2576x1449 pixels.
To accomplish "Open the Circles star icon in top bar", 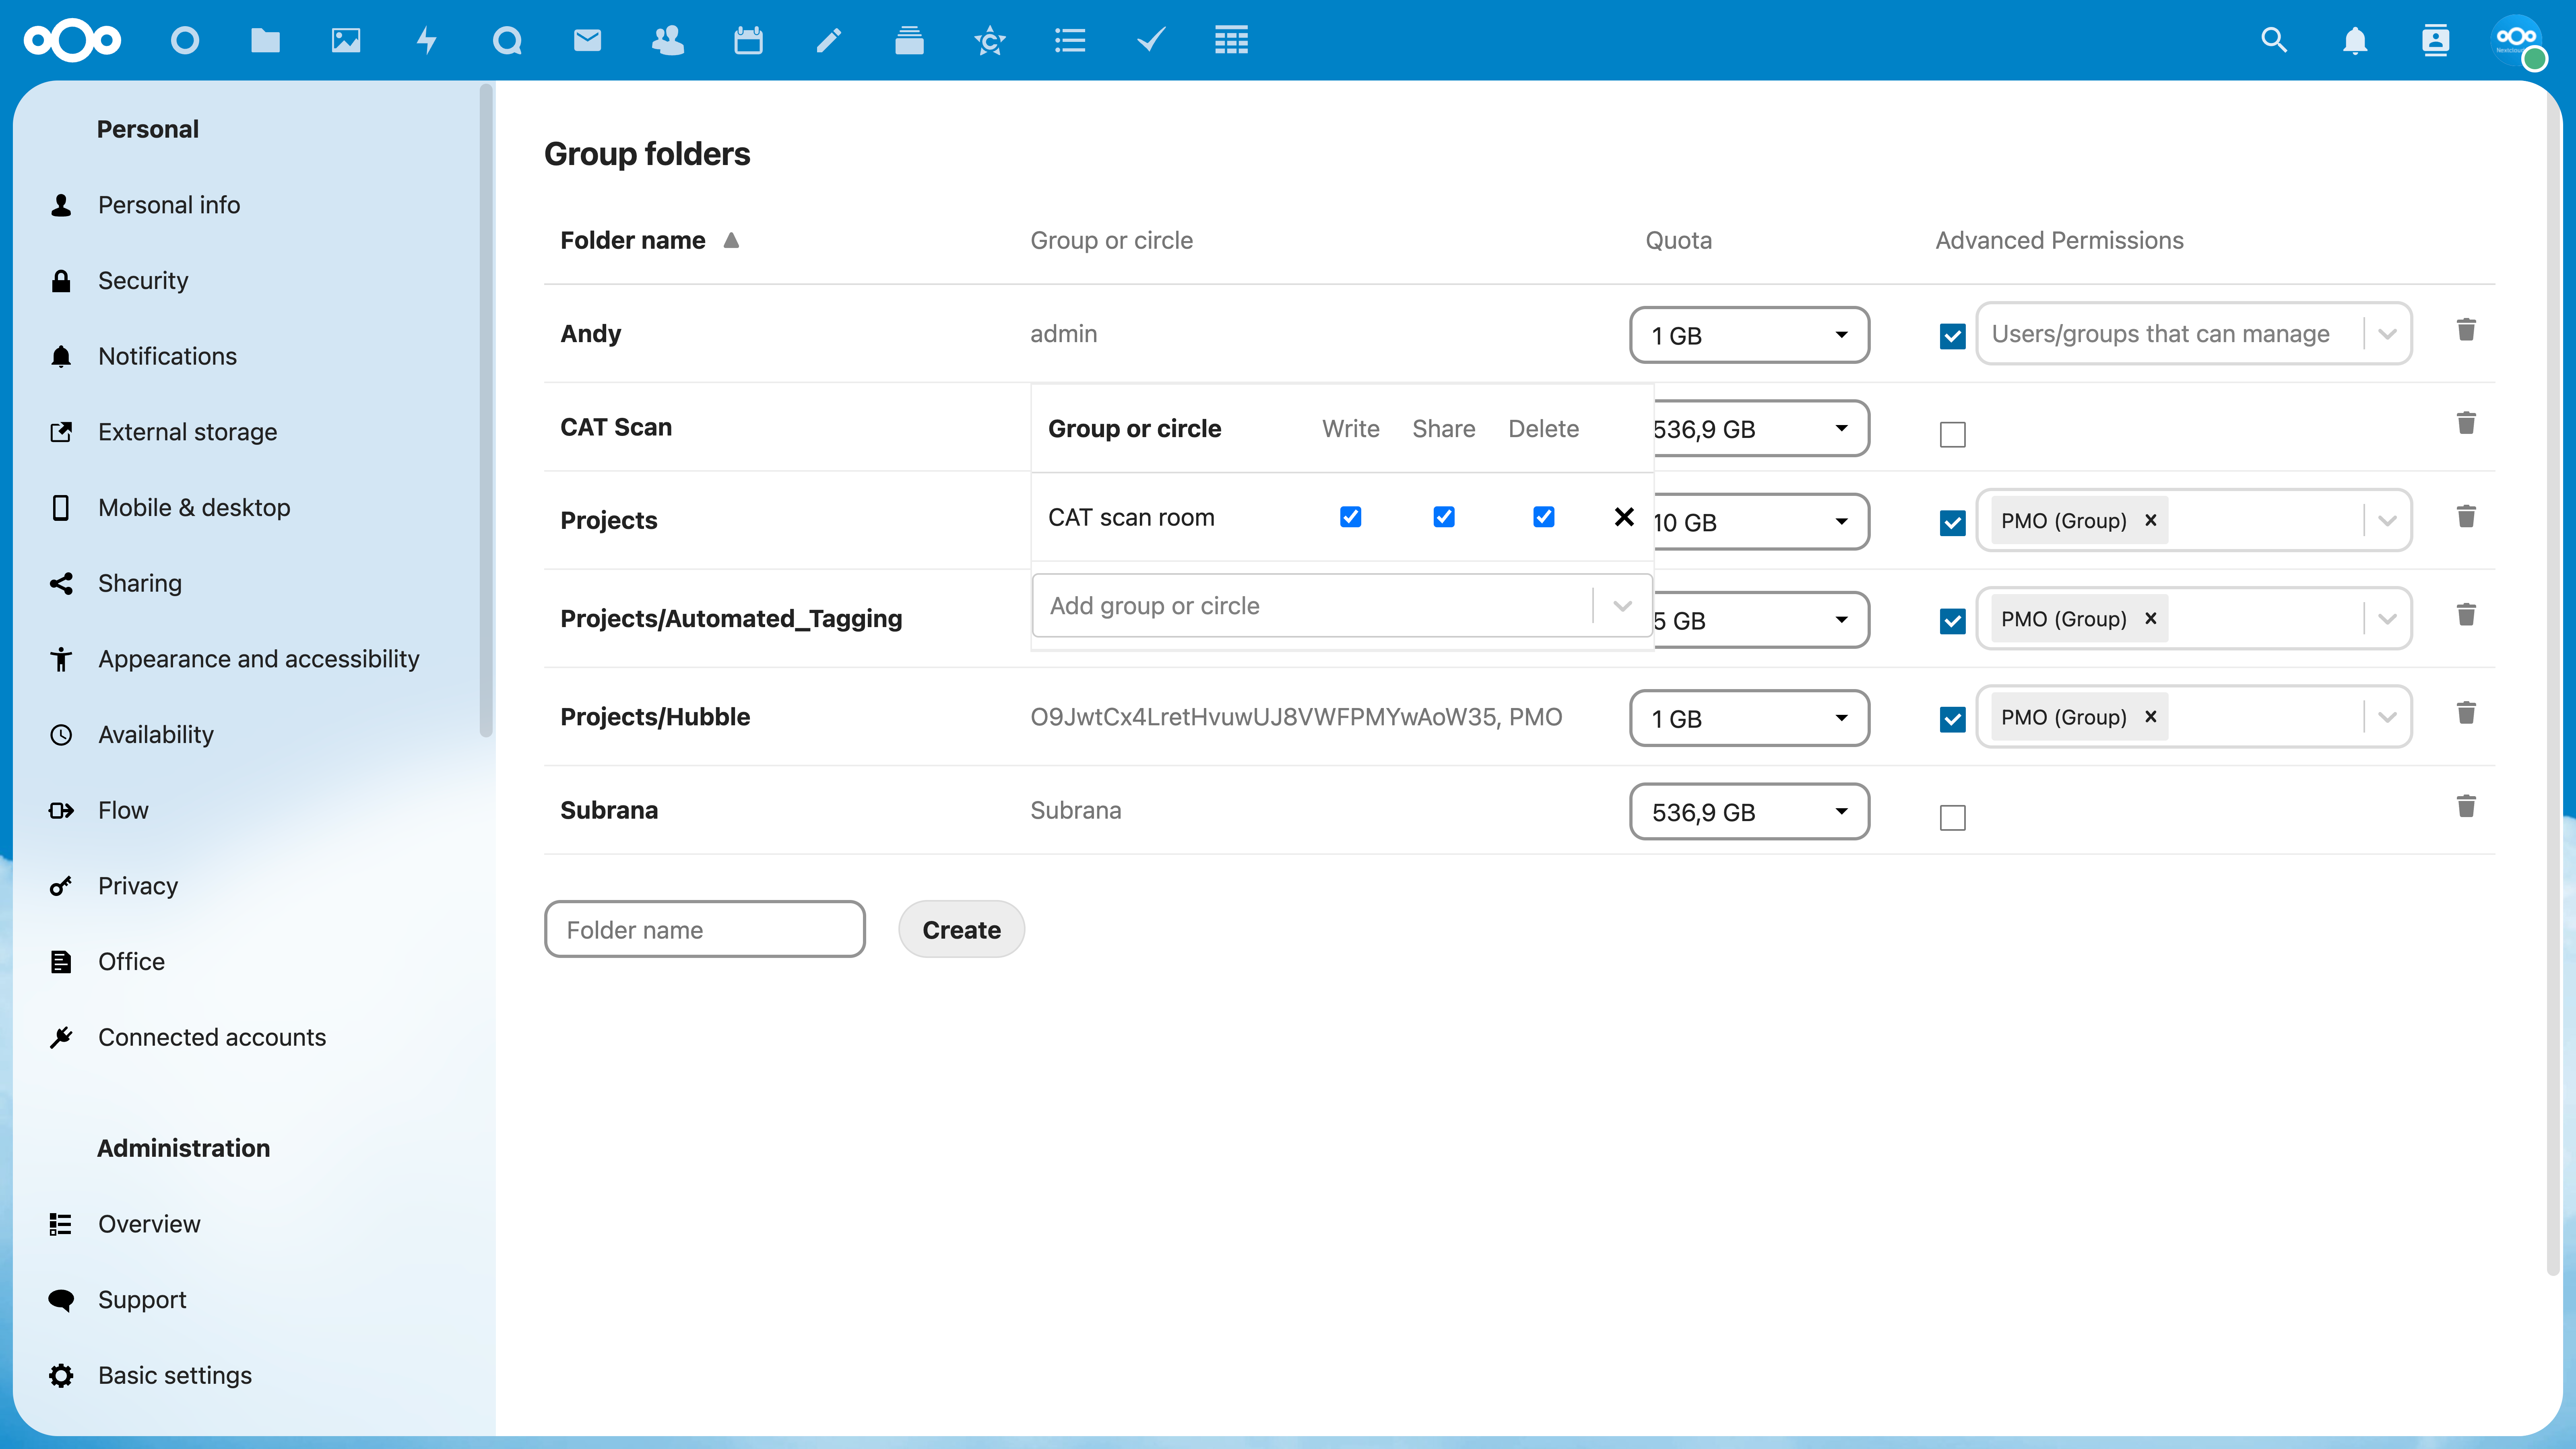I will point(990,40).
